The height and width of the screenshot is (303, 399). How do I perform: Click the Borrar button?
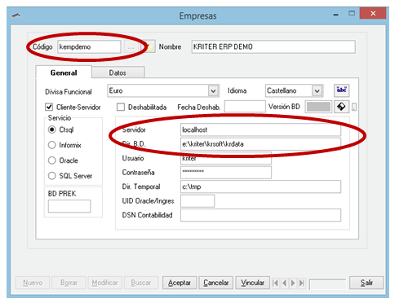(69, 283)
